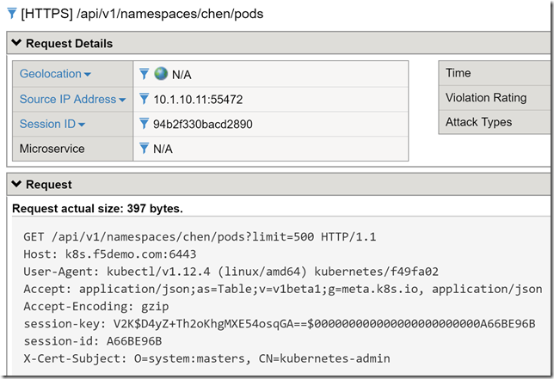Click filter funnel next to Source IP value

point(145,99)
